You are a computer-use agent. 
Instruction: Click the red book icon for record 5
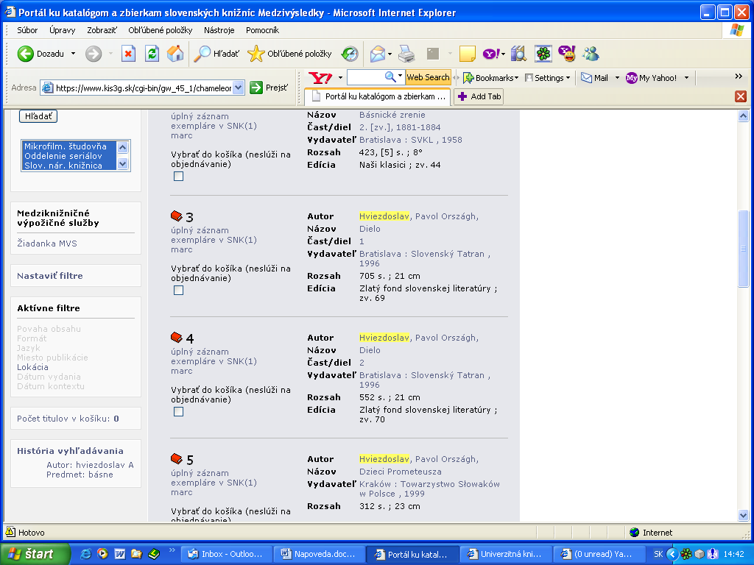(176, 459)
